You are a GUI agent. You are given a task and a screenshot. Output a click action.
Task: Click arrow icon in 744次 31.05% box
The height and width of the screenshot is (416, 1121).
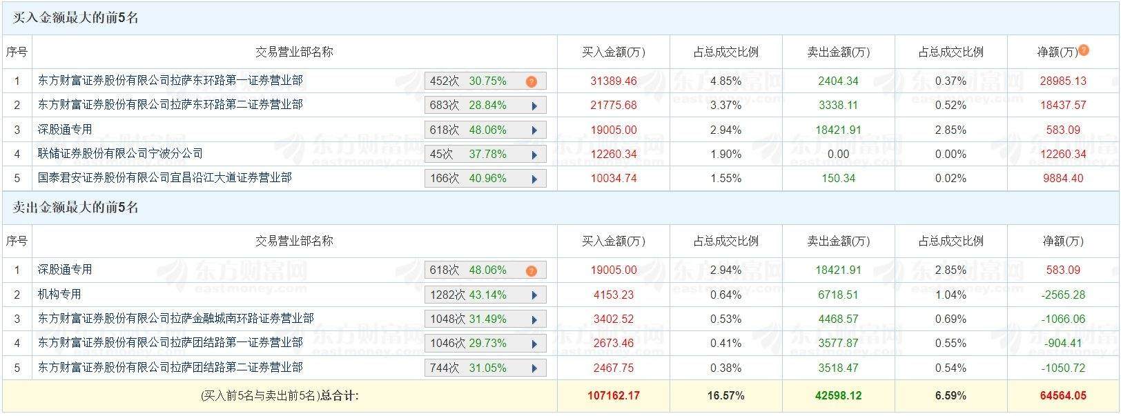(534, 368)
